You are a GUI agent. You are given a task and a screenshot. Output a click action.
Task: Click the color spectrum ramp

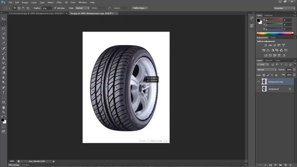click(x=275, y=34)
